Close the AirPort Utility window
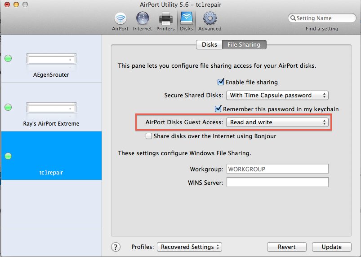 pos(7,4)
